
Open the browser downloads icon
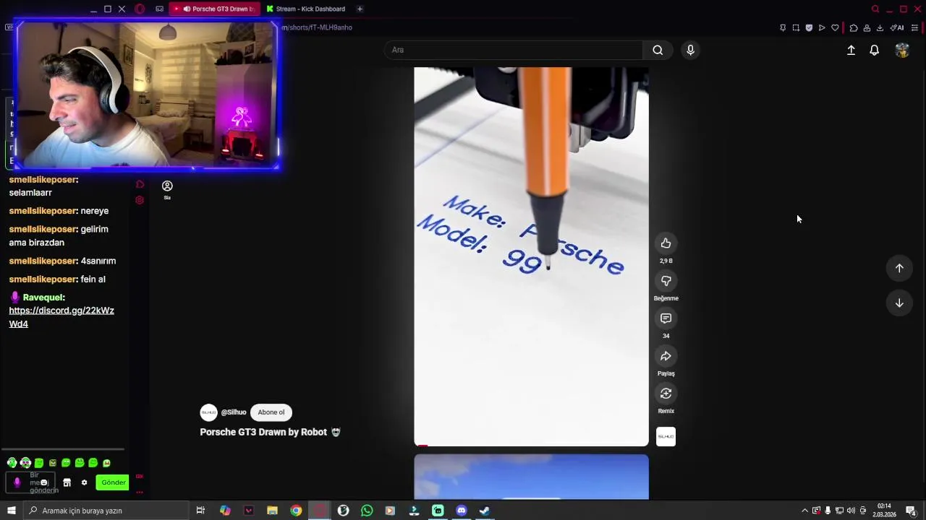point(880,27)
